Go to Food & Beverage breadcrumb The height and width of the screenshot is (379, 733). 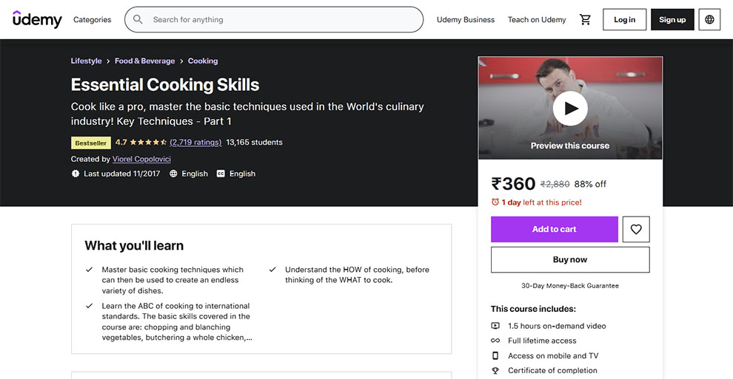[145, 61]
